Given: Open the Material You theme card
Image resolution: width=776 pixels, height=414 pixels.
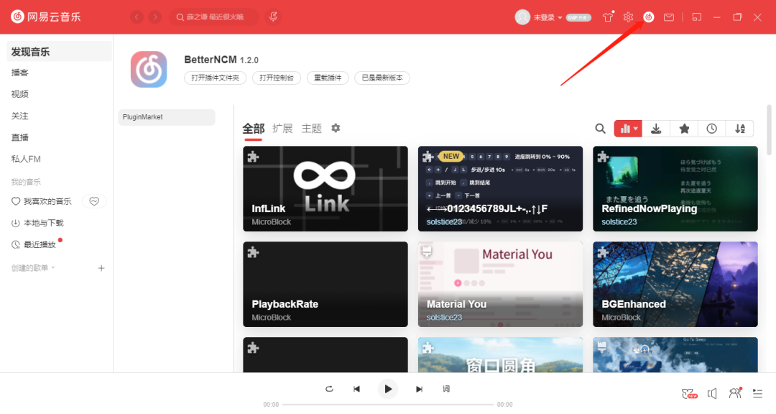Looking at the screenshot, I should click(500, 284).
